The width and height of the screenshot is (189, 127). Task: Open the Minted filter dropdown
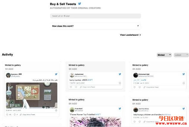pos(164,55)
